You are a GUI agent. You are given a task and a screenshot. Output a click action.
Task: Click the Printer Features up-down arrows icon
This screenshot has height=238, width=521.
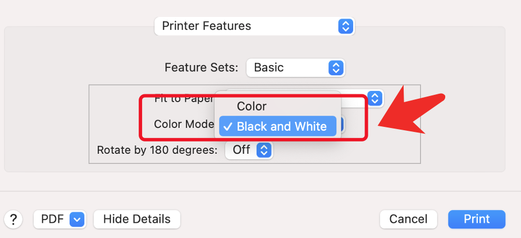click(345, 26)
